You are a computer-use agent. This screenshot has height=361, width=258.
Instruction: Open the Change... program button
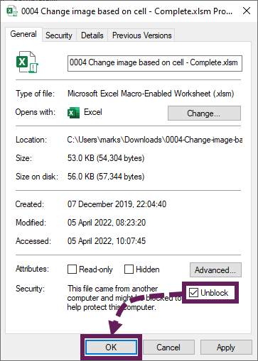click(x=204, y=113)
